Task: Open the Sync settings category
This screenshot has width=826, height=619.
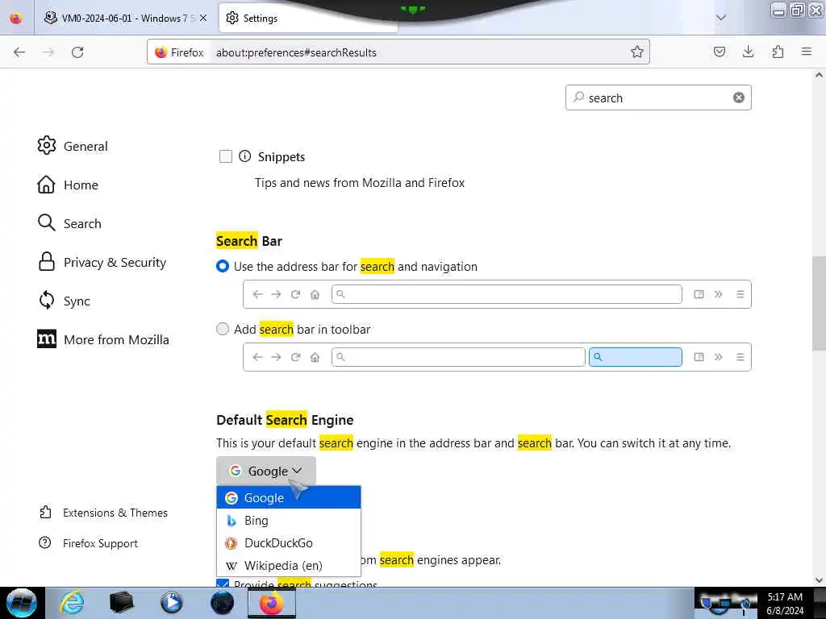Action: (64, 301)
